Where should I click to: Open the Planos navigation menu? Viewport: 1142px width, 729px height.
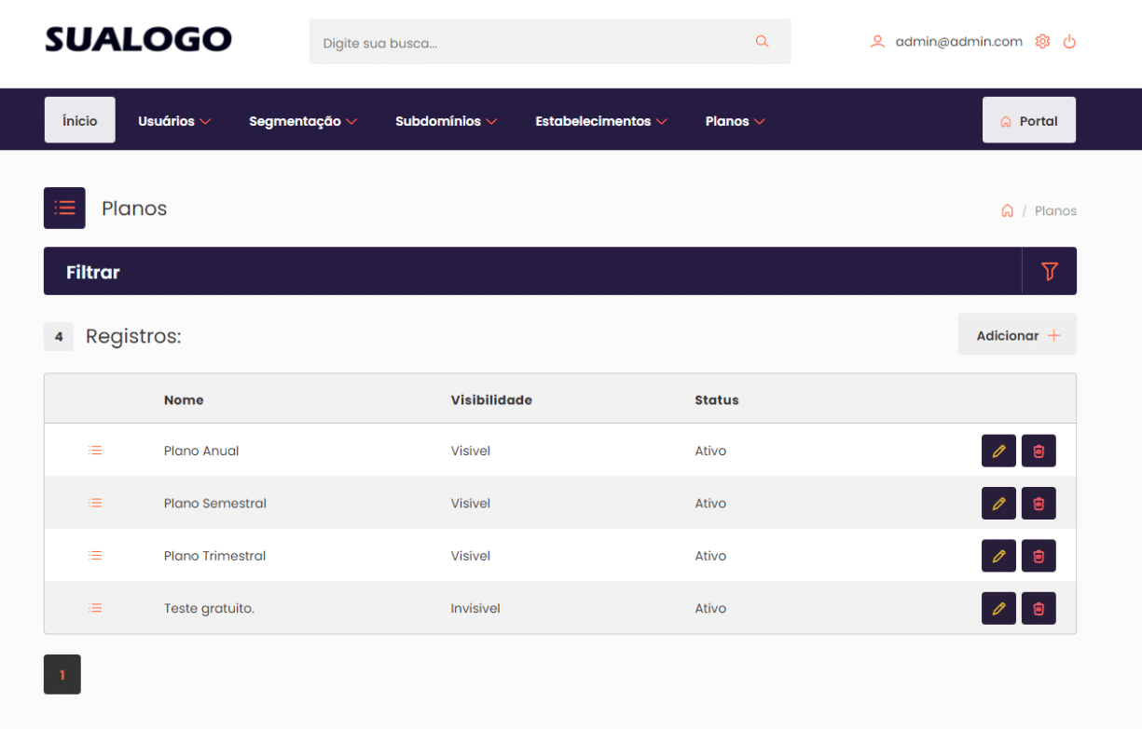[x=736, y=120]
